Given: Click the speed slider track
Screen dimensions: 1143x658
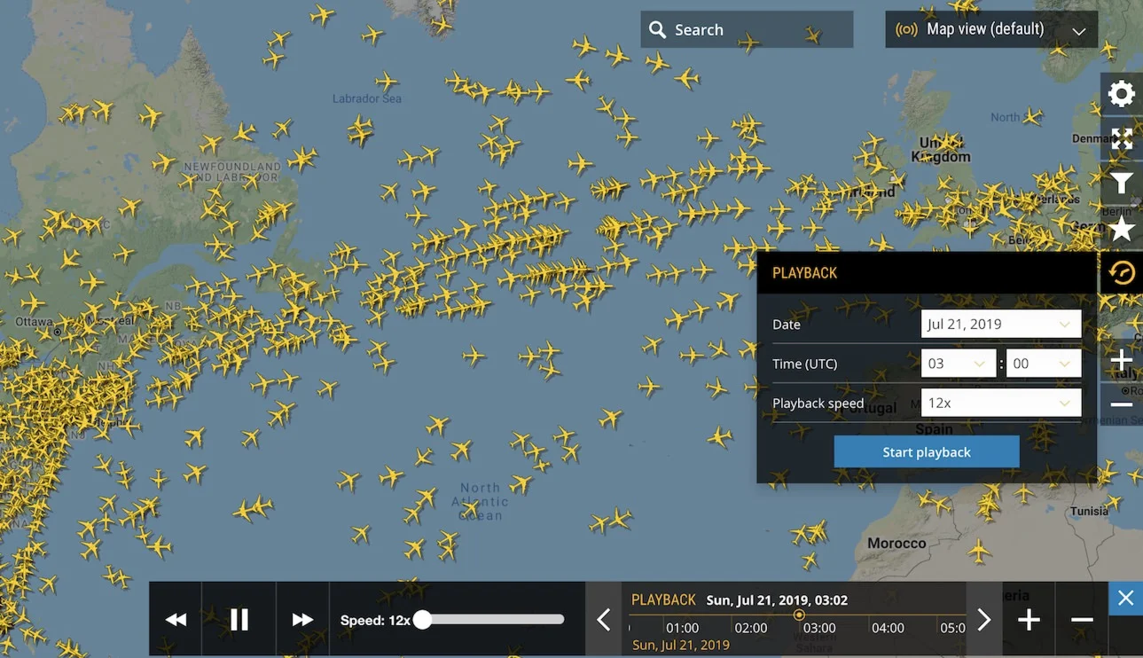Looking at the screenshot, I should point(493,620).
